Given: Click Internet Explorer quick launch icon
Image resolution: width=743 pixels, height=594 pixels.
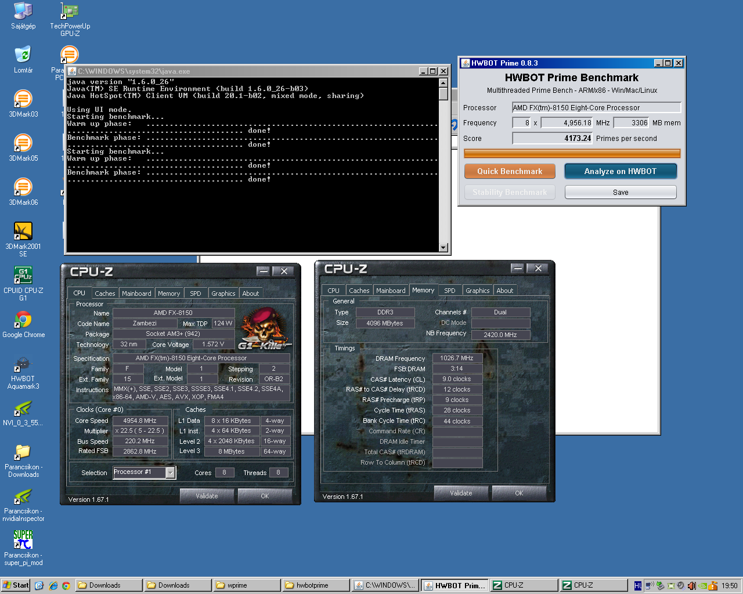Looking at the screenshot, I should click(53, 585).
